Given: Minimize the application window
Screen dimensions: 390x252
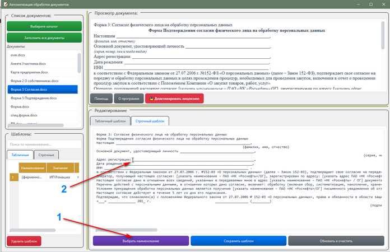Looking at the screenshot, I should (359, 4).
